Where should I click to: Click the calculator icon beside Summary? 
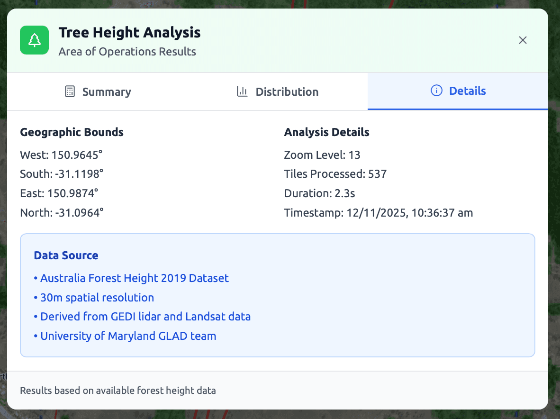point(70,91)
